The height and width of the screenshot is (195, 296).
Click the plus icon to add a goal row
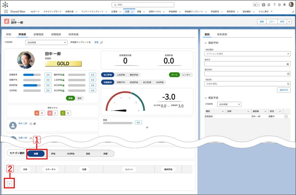[9, 184]
